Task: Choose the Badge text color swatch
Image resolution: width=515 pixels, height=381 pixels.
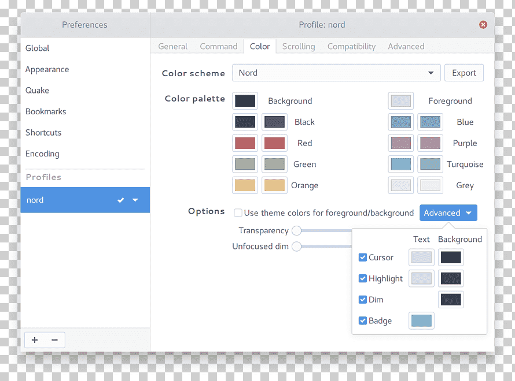Action: [x=421, y=321]
